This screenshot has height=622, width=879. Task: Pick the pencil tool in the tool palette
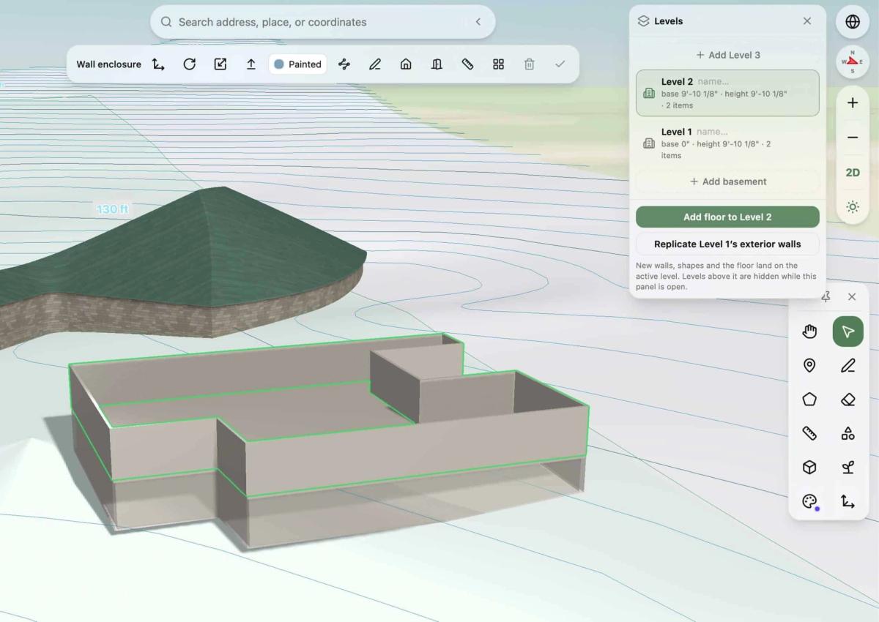[x=848, y=365]
